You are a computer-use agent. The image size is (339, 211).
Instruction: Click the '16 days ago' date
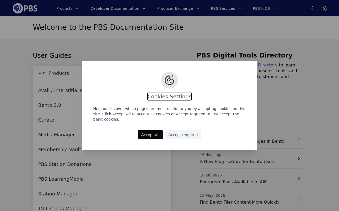click(211, 155)
